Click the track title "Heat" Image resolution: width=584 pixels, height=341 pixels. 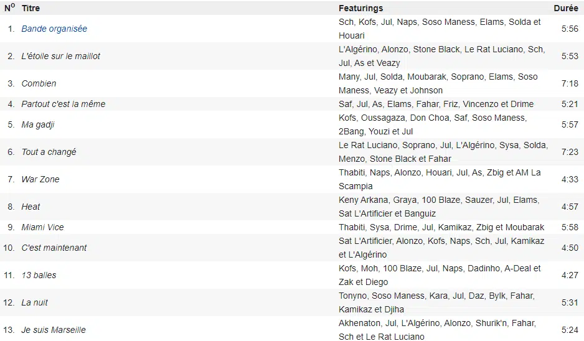tap(31, 207)
